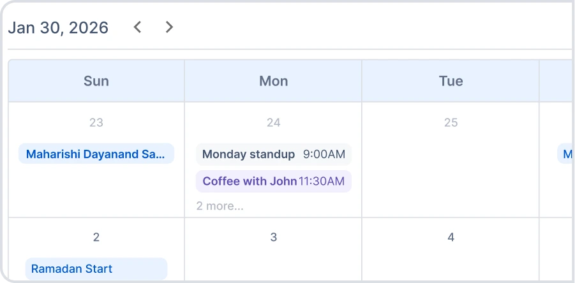Click the 9:00AM time on standup event

click(324, 154)
